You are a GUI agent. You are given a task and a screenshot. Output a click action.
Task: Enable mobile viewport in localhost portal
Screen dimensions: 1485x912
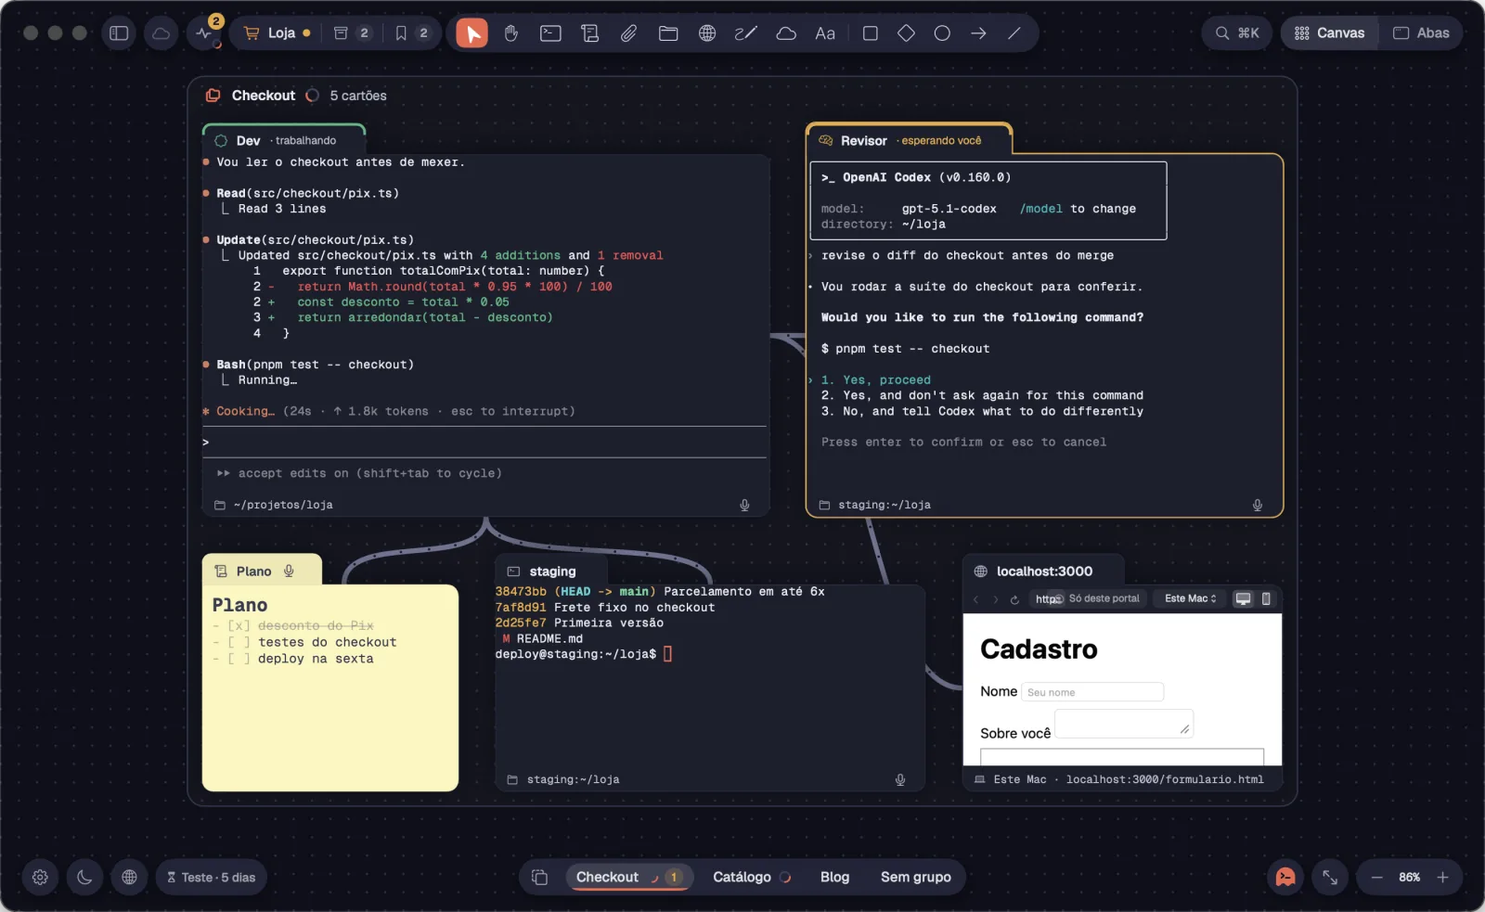pos(1266,598)
